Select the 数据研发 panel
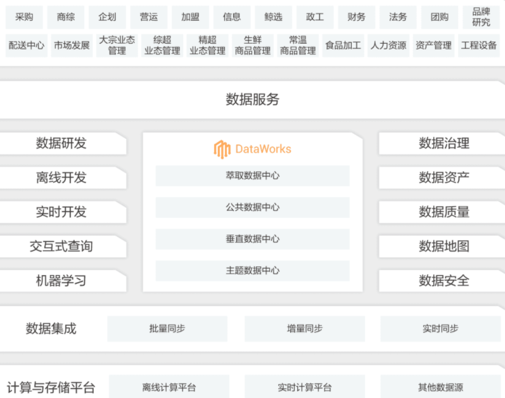This screenshot has width=505, height=398. pos(63,143)
